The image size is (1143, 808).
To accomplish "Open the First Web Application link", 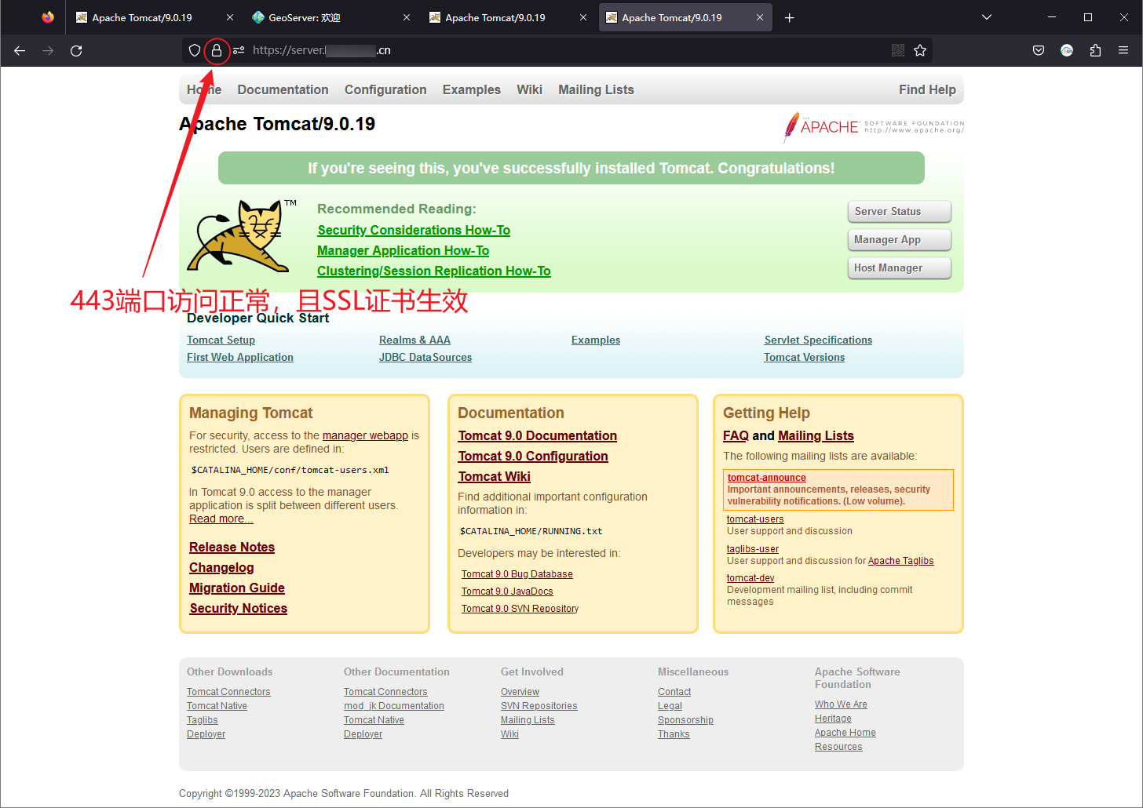I will [240, 357].
